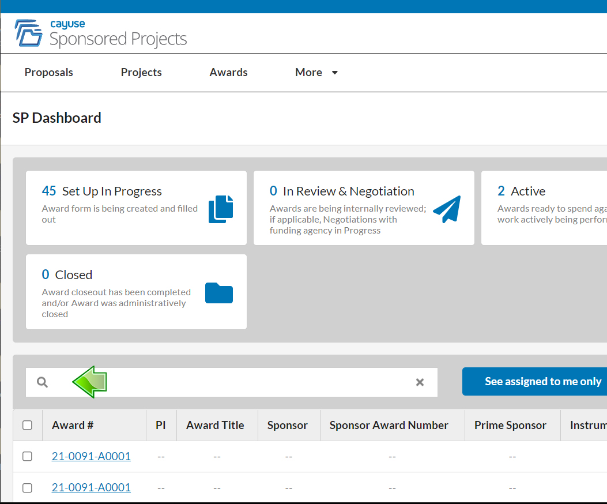607x504 pixels.
Task: Click the Set Up In Progress documents icon
Action: coord(221,209)
